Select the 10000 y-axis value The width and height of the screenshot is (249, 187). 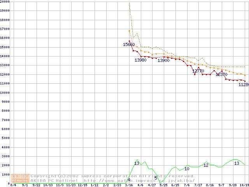click(x=5, y=93)
